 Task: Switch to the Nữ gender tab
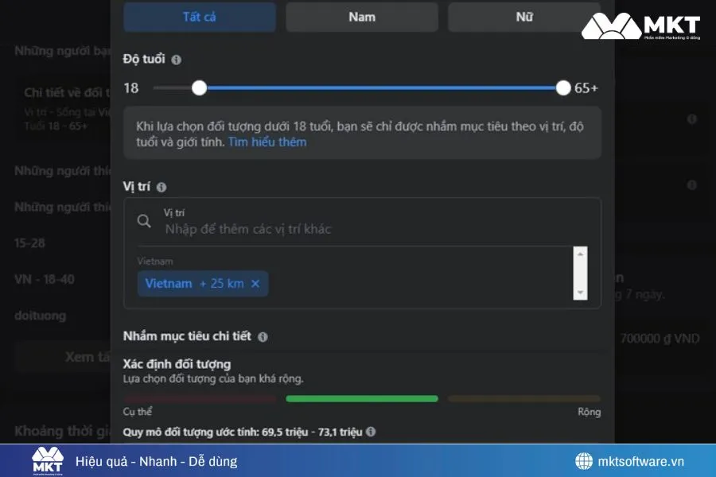pyautogui.click(x=523, y=17)
